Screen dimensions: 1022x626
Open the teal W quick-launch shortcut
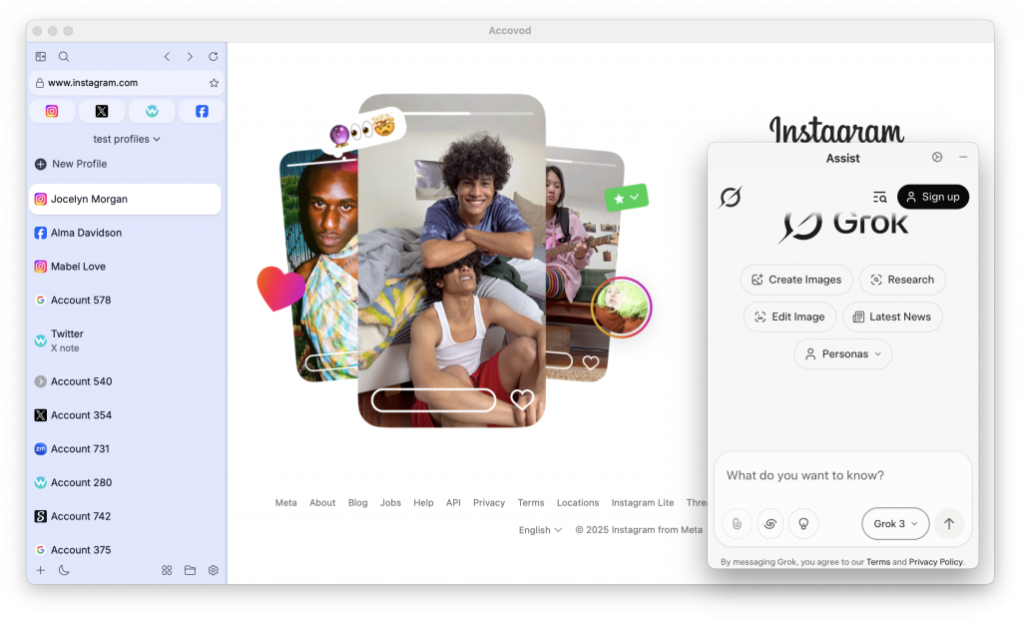152,111
